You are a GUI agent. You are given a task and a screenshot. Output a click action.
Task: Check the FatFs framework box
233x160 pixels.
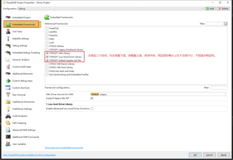[47, 39]
